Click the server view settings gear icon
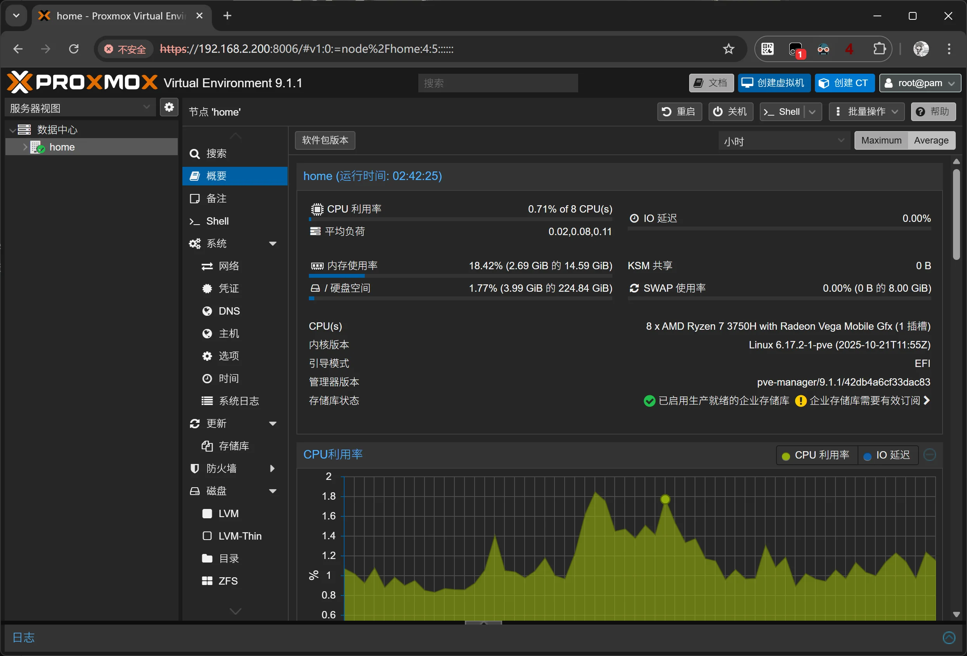This screenshot has height=656, width=967. click(x=169, y=107)
